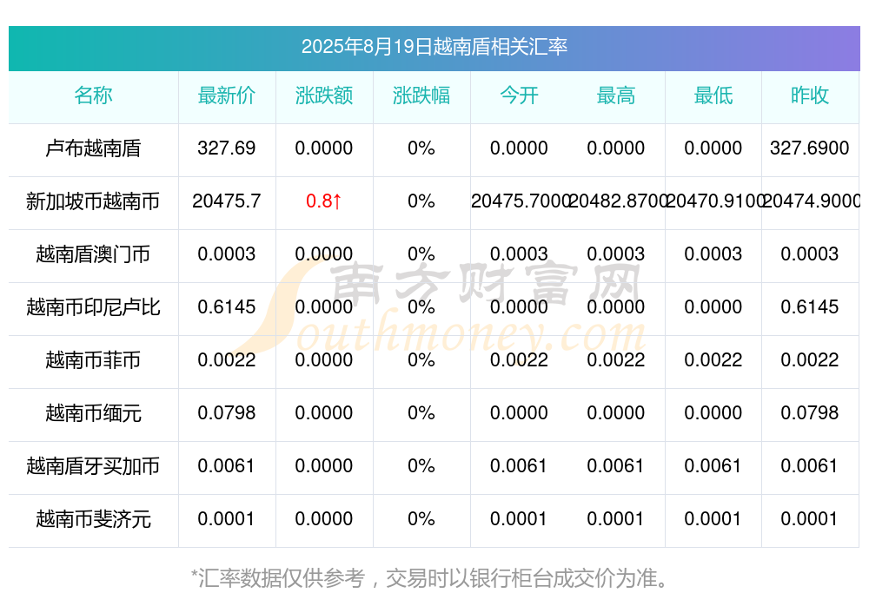Select the 今开 column header
This screenshot has height=606, width=869.
tap(519, 96)
